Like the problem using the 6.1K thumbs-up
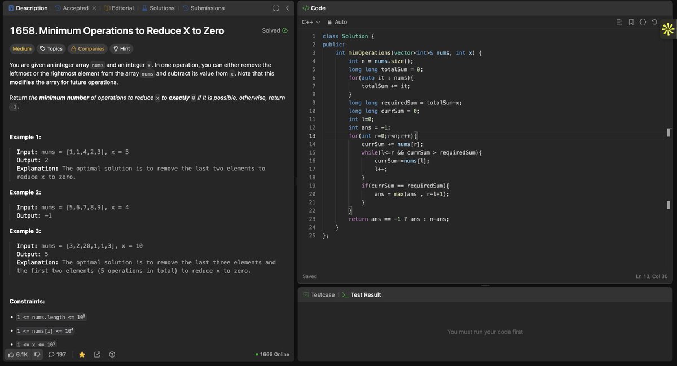 (18, 354)
